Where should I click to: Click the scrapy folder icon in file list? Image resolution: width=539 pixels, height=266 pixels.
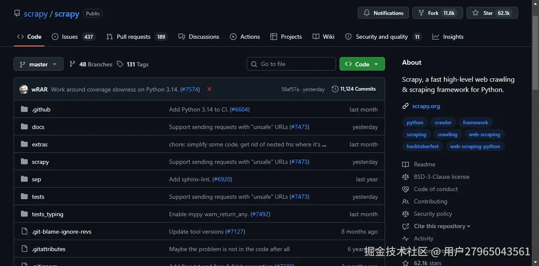coord(24,162)
